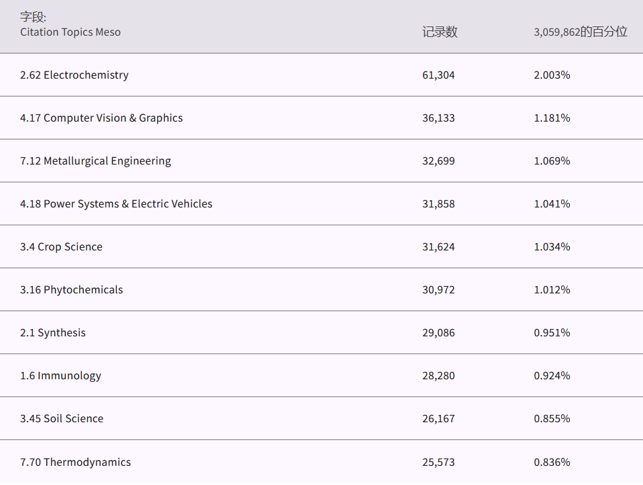The image size is (643, 485).
Task: Click the 记录数 column header
Action: [x=440, y=32]
